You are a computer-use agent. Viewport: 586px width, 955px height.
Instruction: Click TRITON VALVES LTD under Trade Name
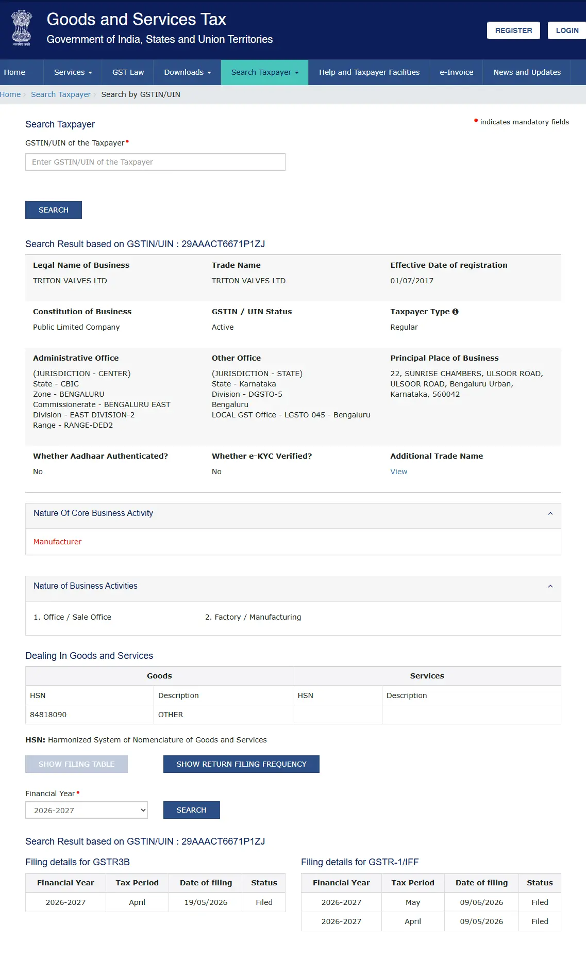(x=248, y=281)
